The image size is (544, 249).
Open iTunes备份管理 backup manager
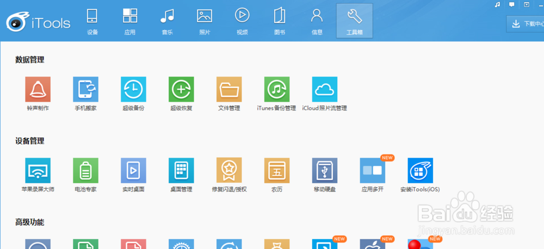coord(277,90)
